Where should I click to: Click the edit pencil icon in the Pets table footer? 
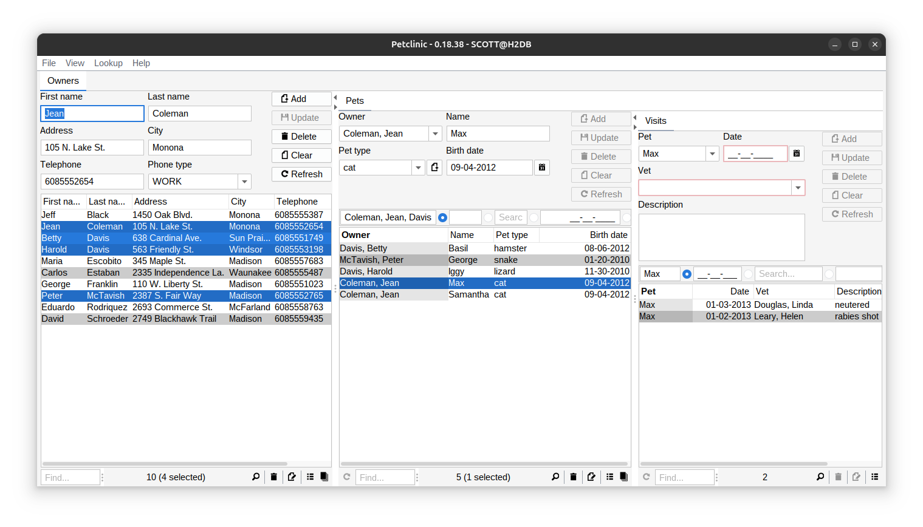[591, 477]
